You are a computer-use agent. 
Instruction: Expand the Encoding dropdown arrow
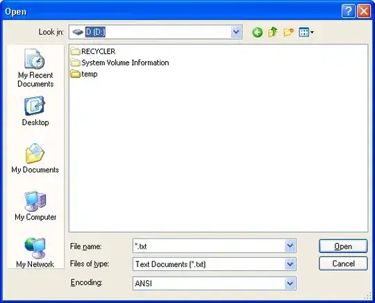(x=290, y=284)
